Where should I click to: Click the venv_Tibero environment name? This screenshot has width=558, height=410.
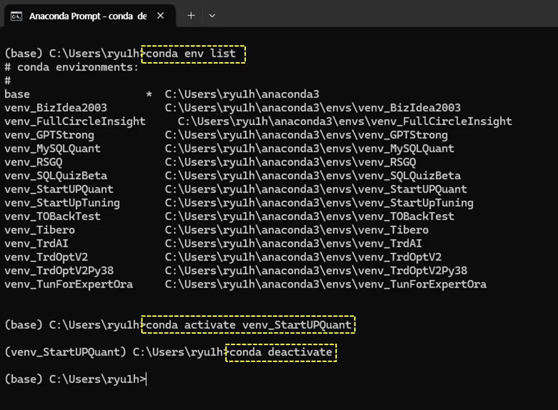click(40, 230)
